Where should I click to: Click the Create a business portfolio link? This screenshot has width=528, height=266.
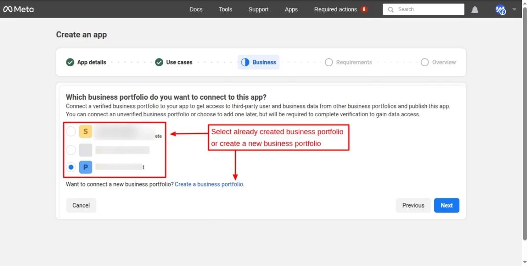coord(209,184)
